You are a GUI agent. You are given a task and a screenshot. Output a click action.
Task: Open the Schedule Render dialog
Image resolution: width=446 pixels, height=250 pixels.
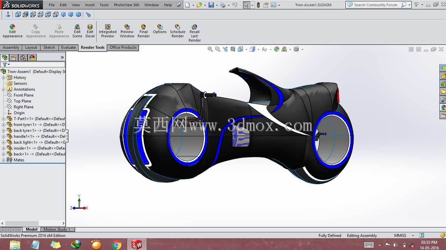click(x=178, y=31)
